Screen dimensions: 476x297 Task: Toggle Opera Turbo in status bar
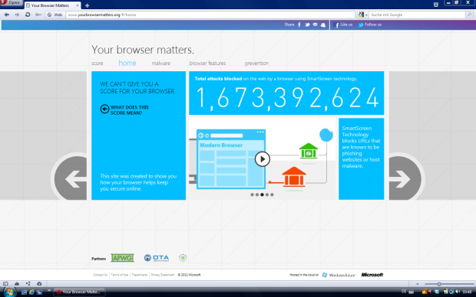39,284
